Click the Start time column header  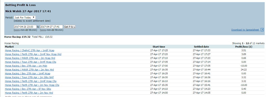(x=159, y=47)
